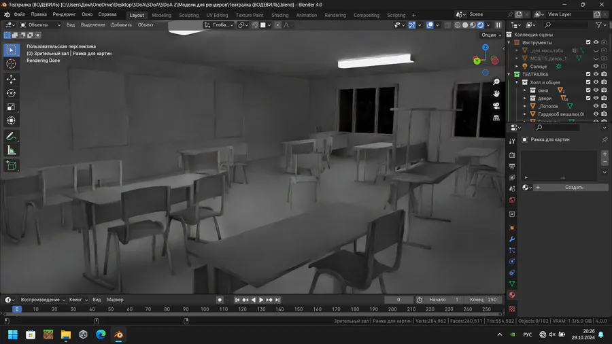Open the Texture properties tab
The height and width of the screenshot is (344, 612).
pyautogui.click(x=512, y=309)
